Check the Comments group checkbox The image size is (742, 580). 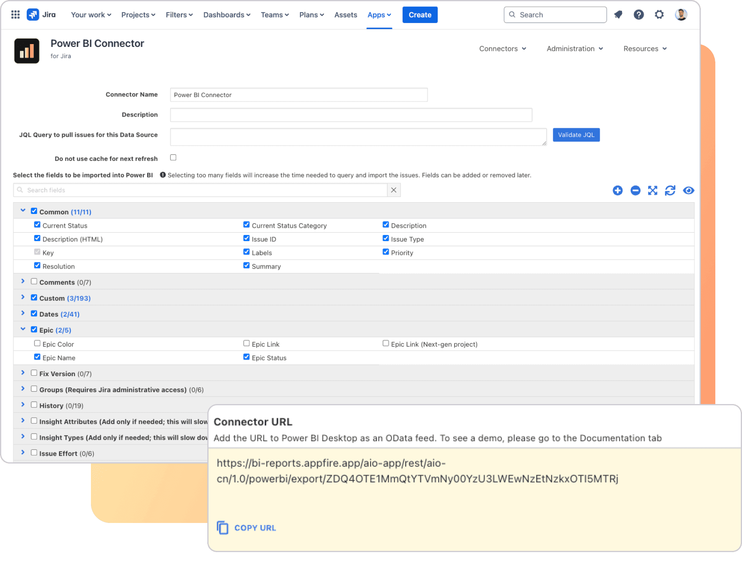(x=34, y=281)
